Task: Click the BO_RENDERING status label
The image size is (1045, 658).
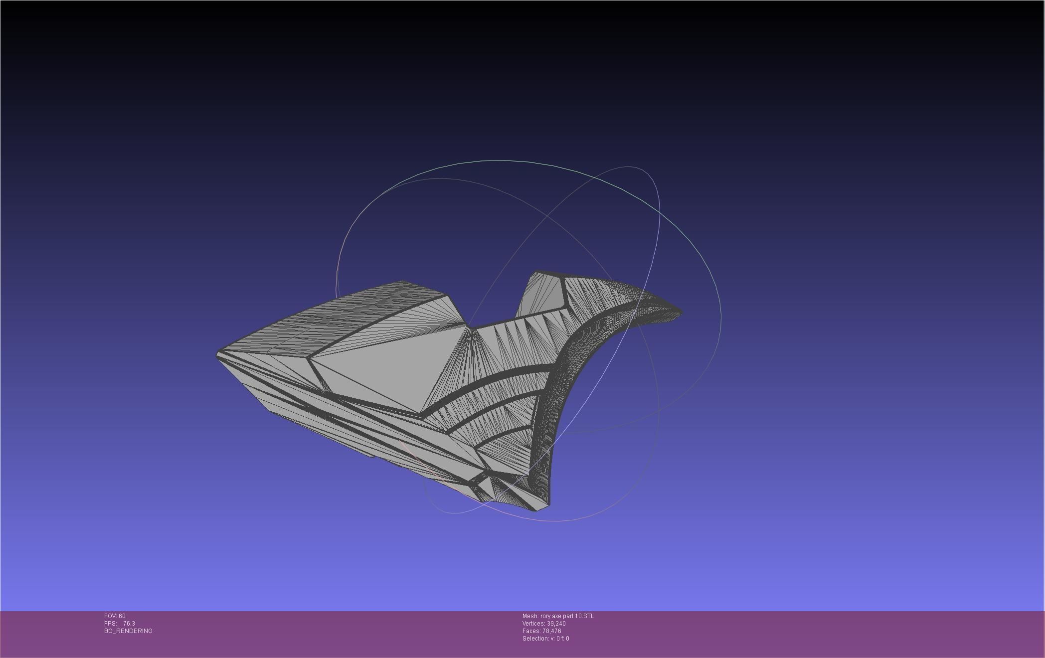Action: click(x=128, y=631)
